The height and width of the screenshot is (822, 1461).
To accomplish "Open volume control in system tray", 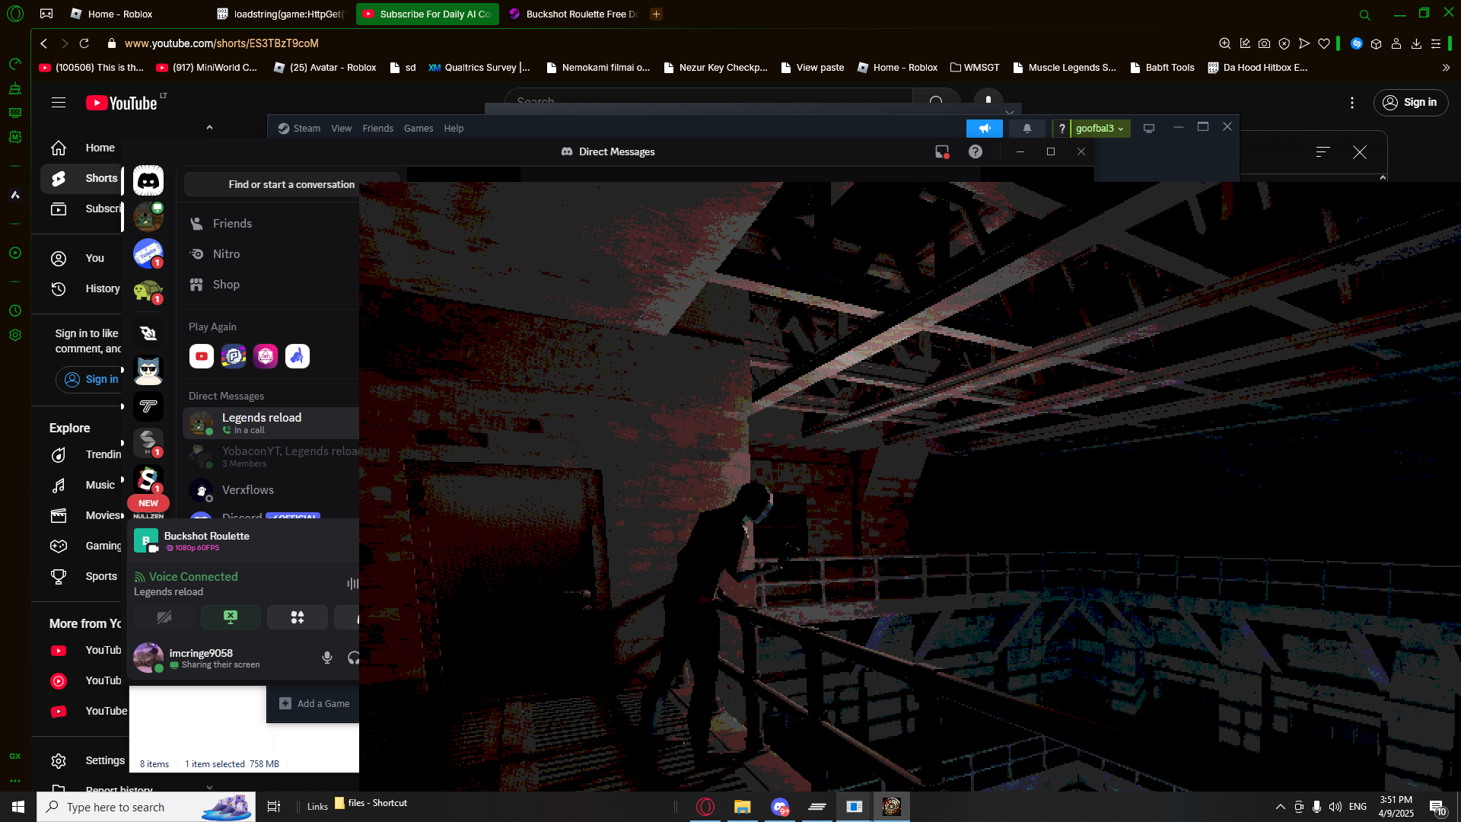I will [x=1335, y=807].
